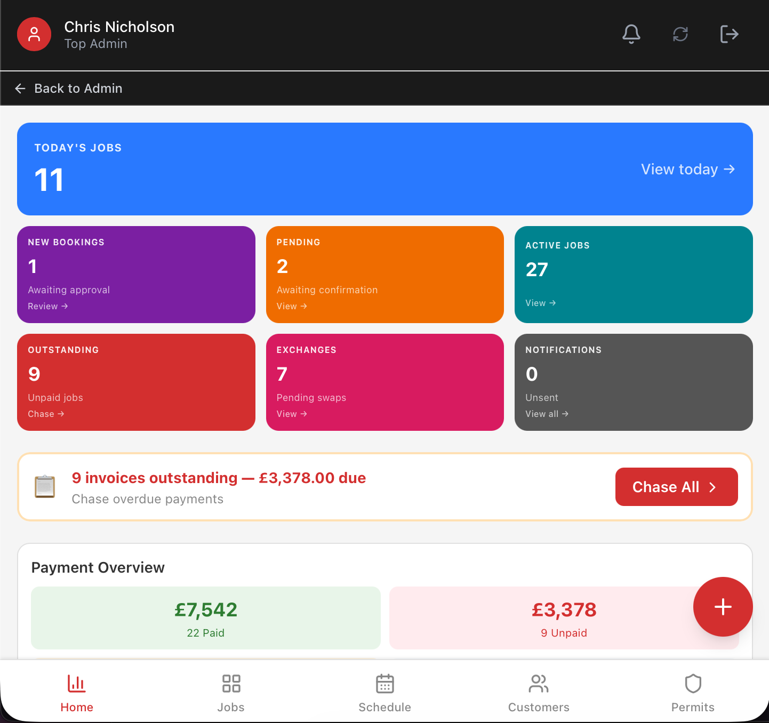Image resolution: width=769 pixels, height=723 pixels.
Task: Click the Exchanges pending swaps card
Action: pyautogui.click(x=384, y=382)
